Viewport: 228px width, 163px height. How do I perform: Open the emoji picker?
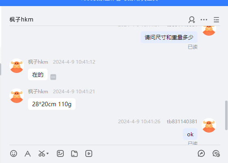(x=14, y=153)
